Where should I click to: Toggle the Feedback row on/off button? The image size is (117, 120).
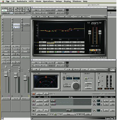click(x=34, y=110)
